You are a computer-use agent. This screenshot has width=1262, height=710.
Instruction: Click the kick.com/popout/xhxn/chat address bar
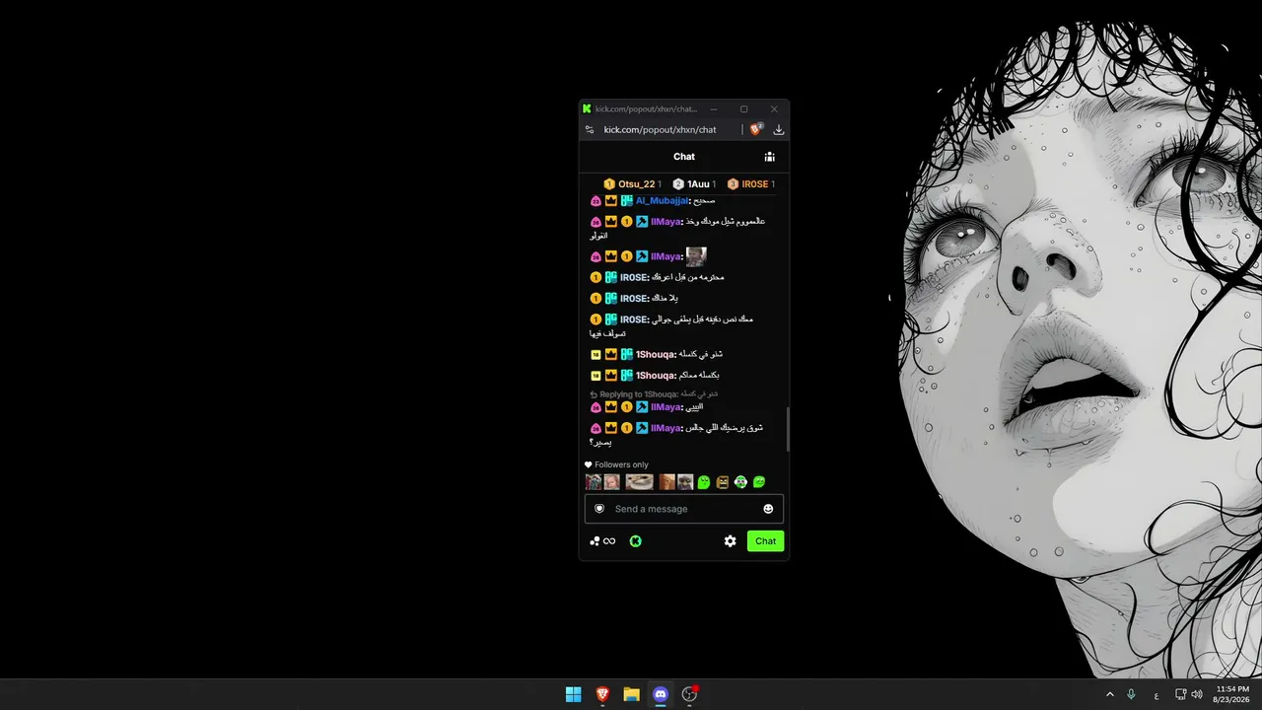pos(661,129)
